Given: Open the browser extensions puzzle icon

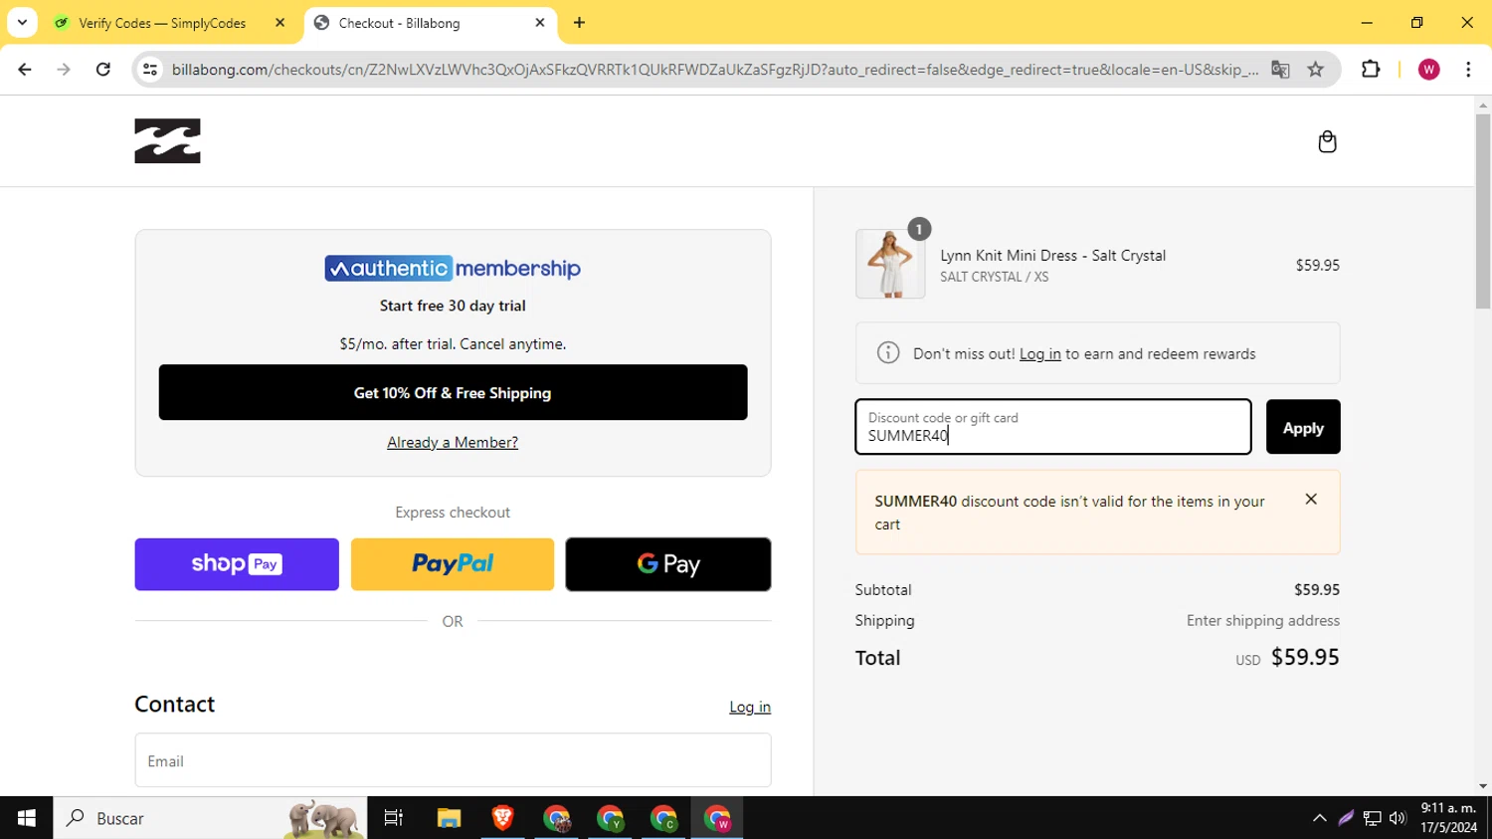Looking at the screenshot, I should 1371,69.
